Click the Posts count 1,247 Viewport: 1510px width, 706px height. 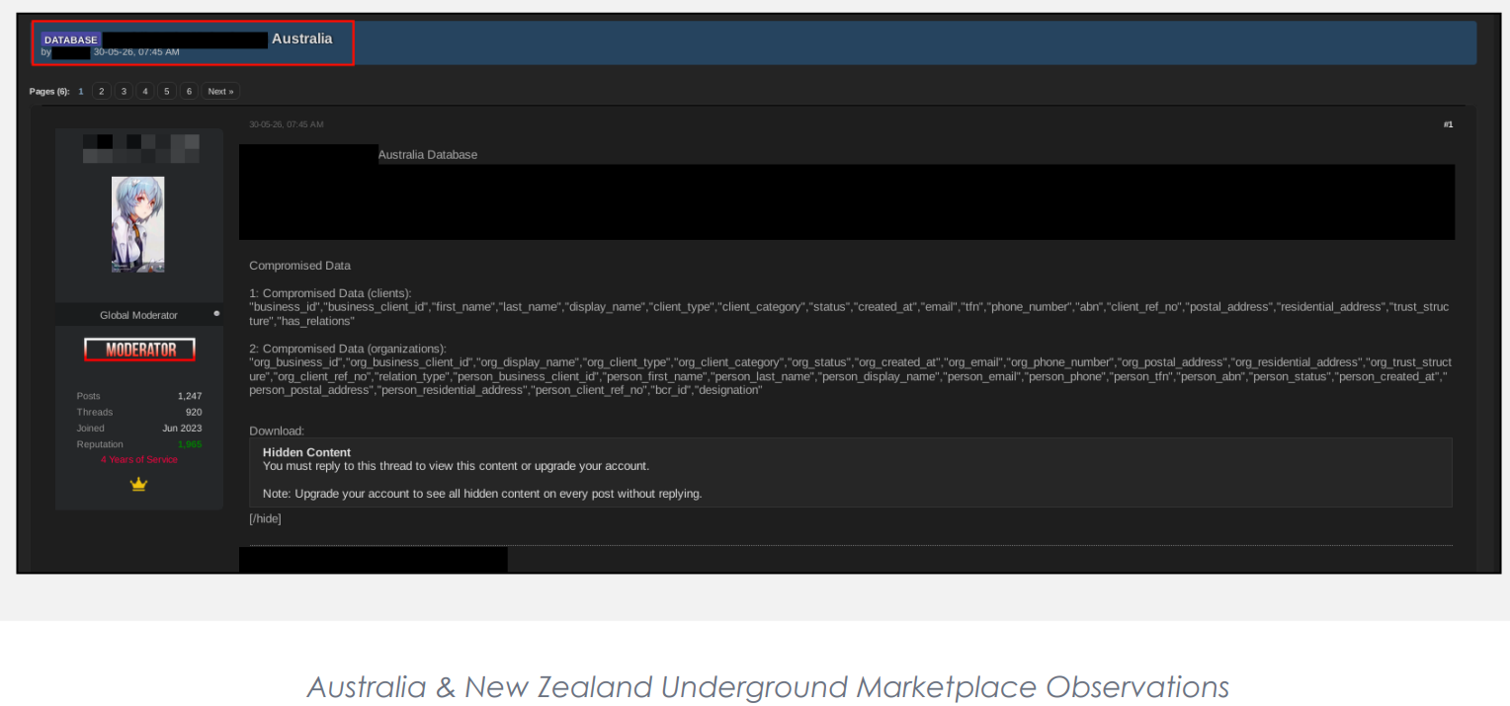pyautogui.click(x=190, y=396)
